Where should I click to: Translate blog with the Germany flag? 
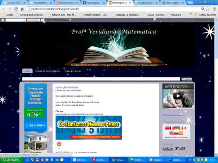(x=176, y=128)
